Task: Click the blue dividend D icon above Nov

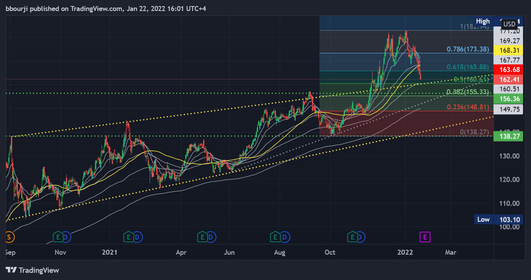Action: (67, 237)
